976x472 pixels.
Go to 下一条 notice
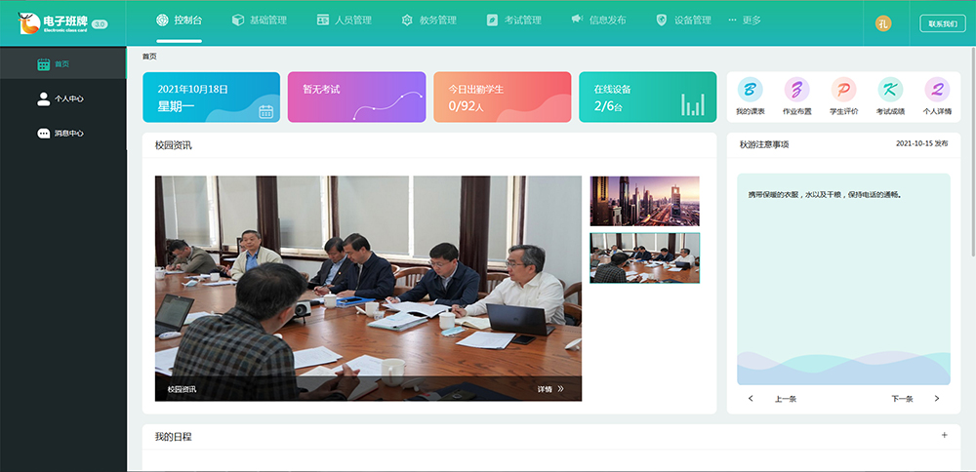tap(902, 399)
